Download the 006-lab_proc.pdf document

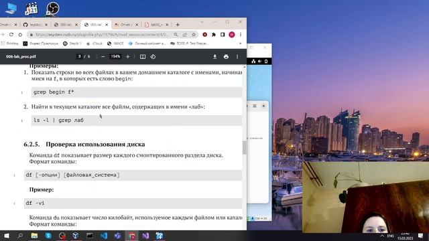coord(214,56)
